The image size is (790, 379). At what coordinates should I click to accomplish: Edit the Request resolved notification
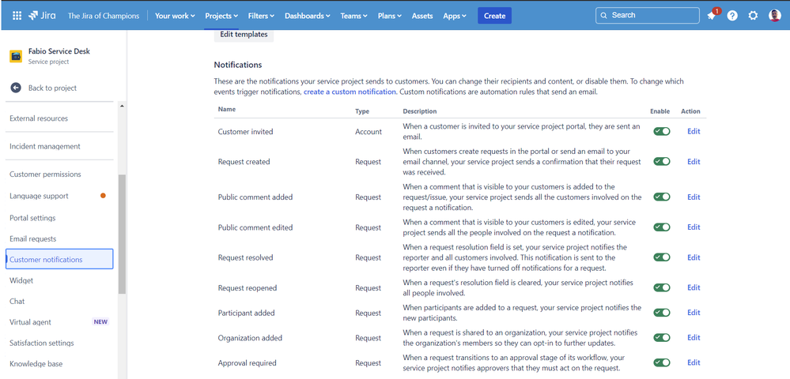(694, 257)
